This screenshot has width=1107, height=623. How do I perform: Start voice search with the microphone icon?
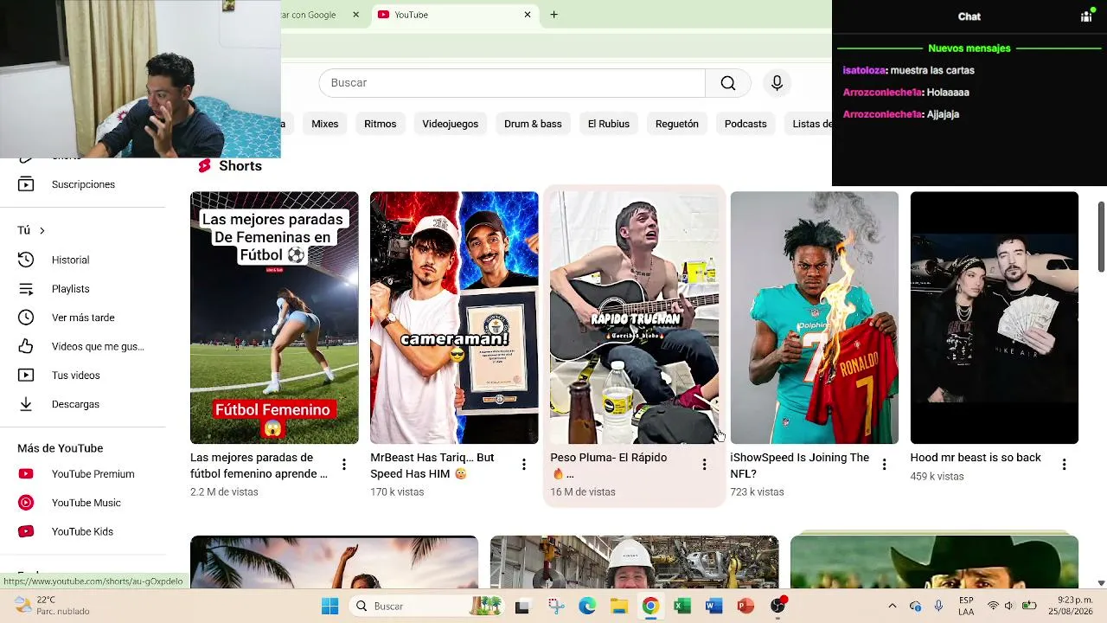(777, 83)
